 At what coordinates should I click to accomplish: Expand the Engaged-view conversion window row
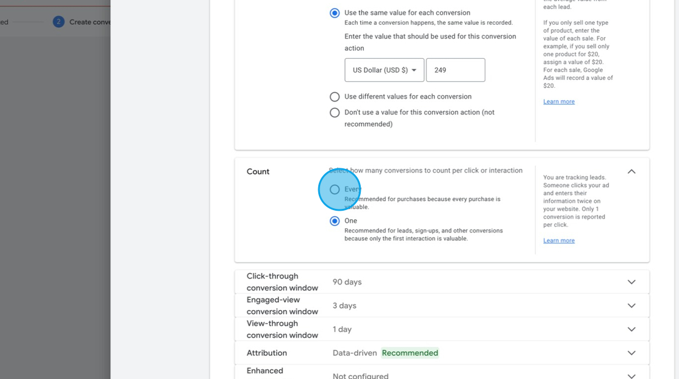[631, 305]
